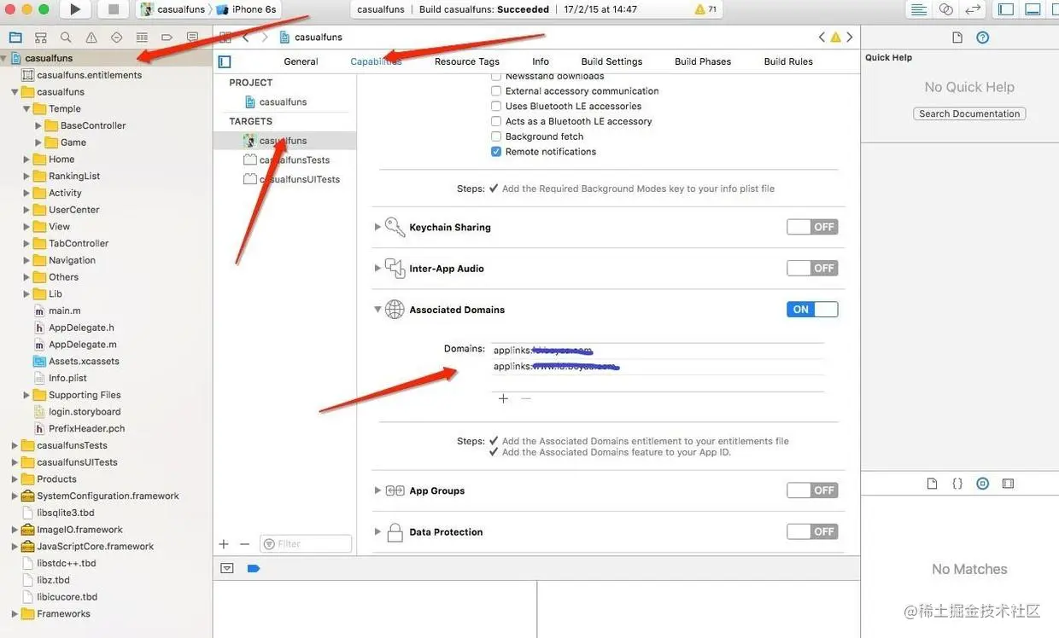Remove selected target with minus button
Viewport: 1059px width, 638px height.
[x=244, y=544]
